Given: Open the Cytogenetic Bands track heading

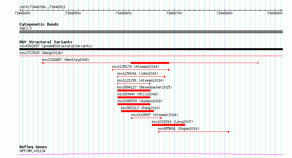Looking at the screenshot, I should [39, 24].
